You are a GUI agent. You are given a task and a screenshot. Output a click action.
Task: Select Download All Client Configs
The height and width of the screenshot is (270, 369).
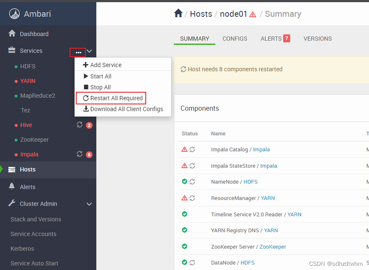click(x=123, y=109)
